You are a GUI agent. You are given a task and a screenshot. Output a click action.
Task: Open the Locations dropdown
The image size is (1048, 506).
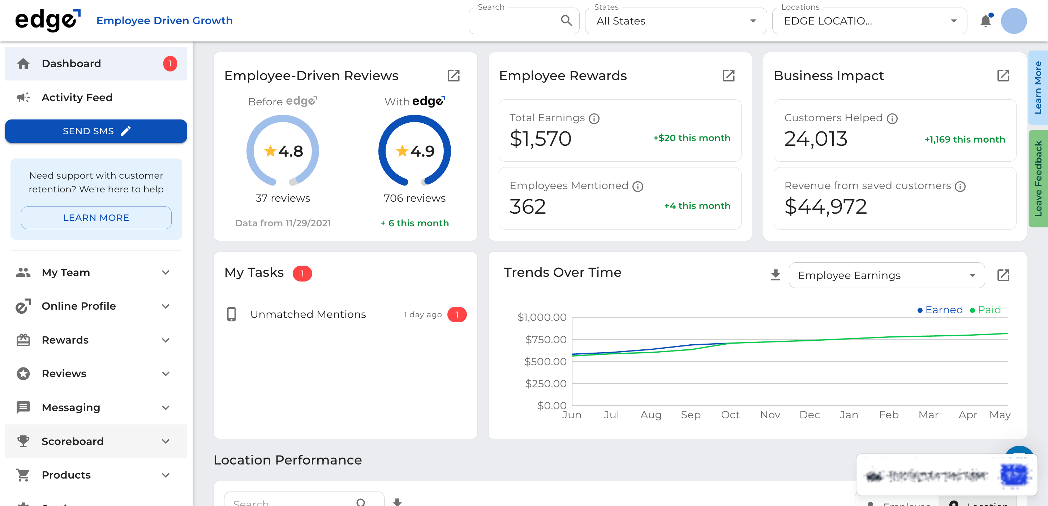[869, 21]
